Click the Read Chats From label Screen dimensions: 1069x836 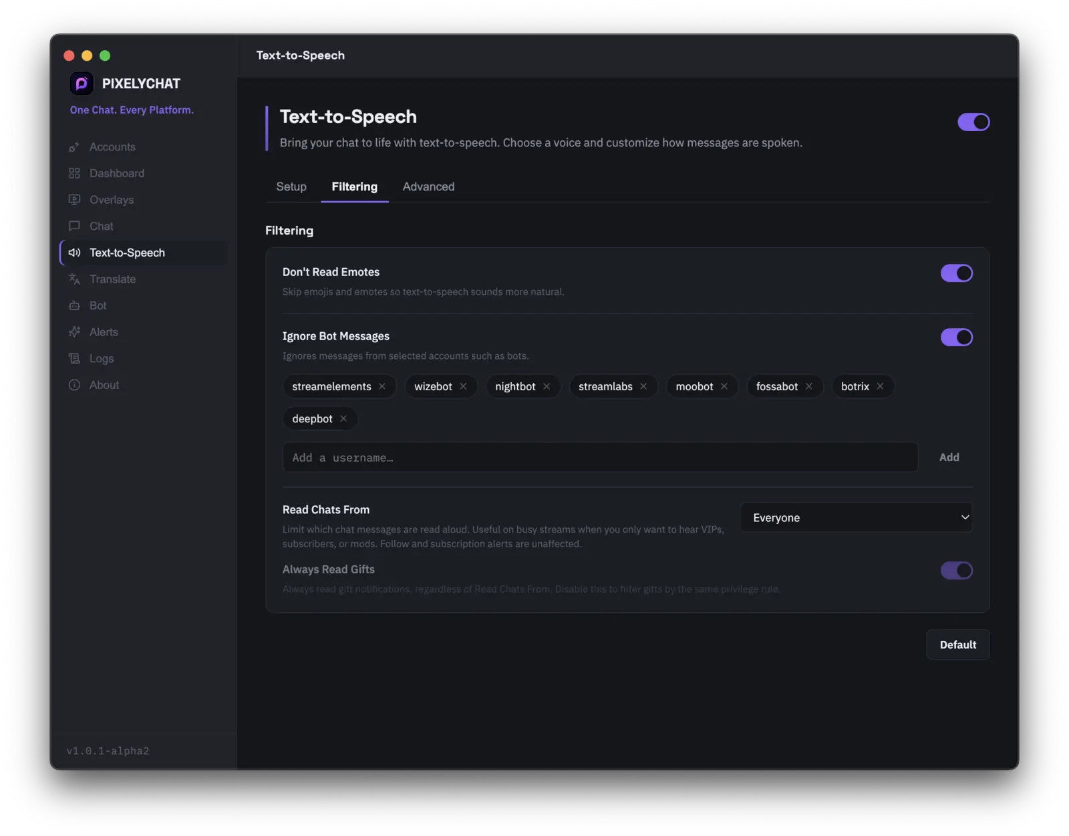coord(326,510)
